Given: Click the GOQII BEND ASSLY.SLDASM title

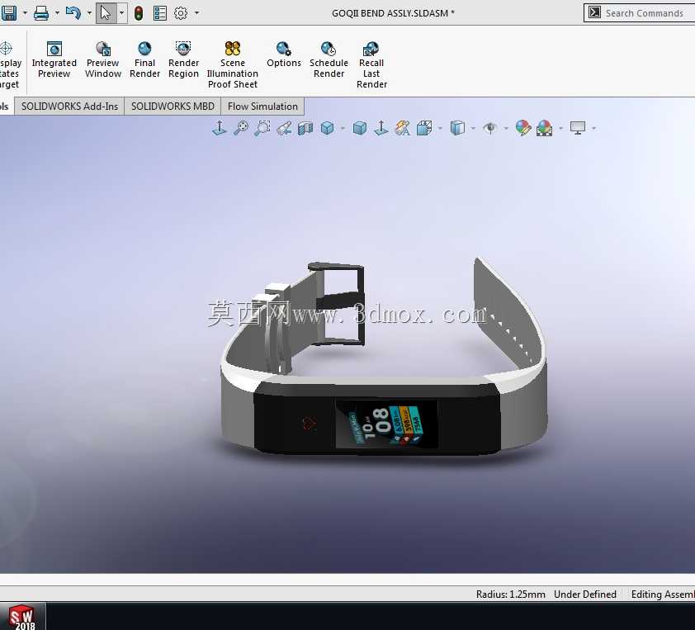Looking at the screenshot, I should pos(393,13).
